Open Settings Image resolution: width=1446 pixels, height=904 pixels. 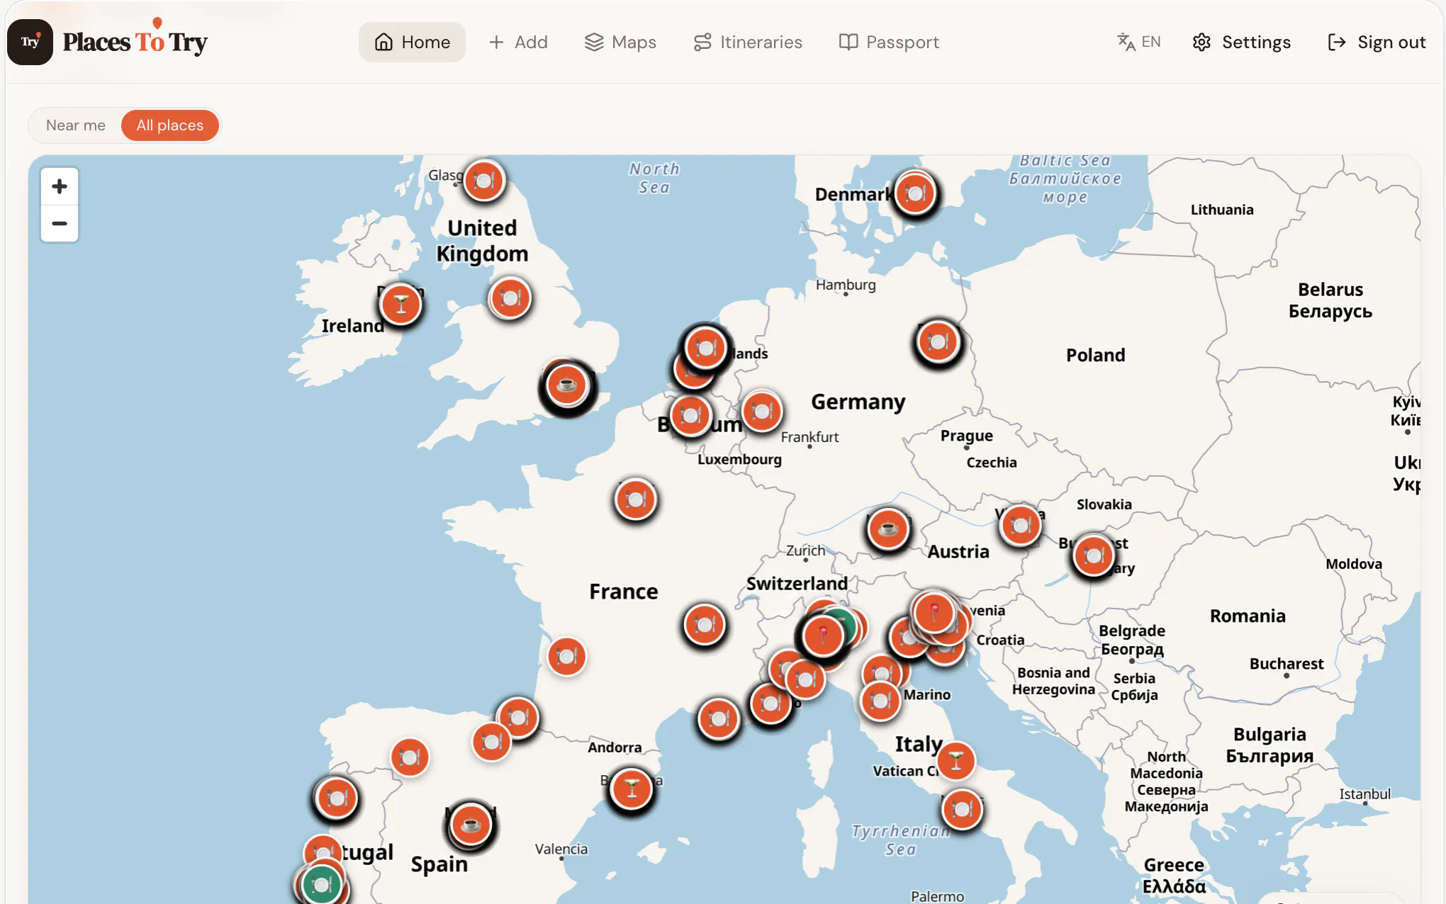click(1242, 42)
